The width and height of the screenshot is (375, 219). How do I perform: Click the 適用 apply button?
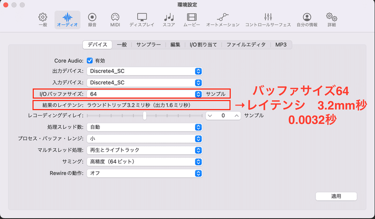point(336,196)
